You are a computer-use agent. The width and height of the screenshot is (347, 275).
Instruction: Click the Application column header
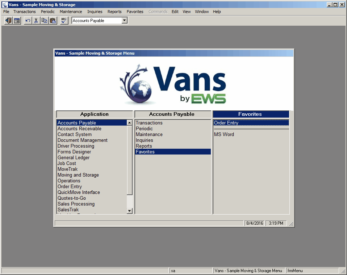(95, 114)
